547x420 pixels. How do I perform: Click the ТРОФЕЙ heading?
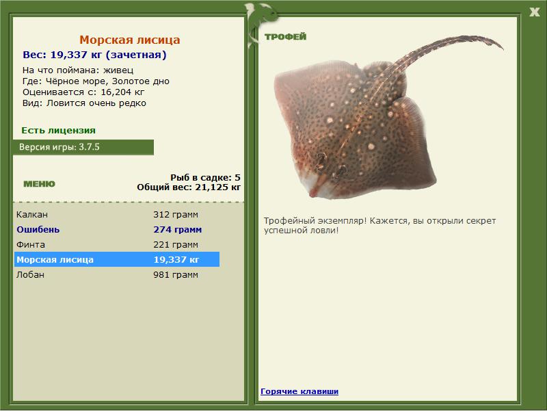pos(285,37)
